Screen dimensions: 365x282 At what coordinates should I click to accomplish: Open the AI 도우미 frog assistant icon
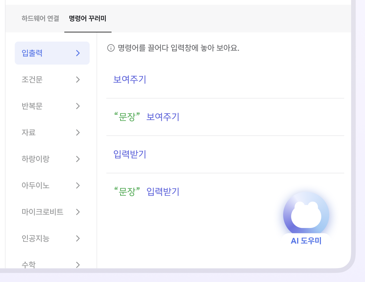(306, 215)
